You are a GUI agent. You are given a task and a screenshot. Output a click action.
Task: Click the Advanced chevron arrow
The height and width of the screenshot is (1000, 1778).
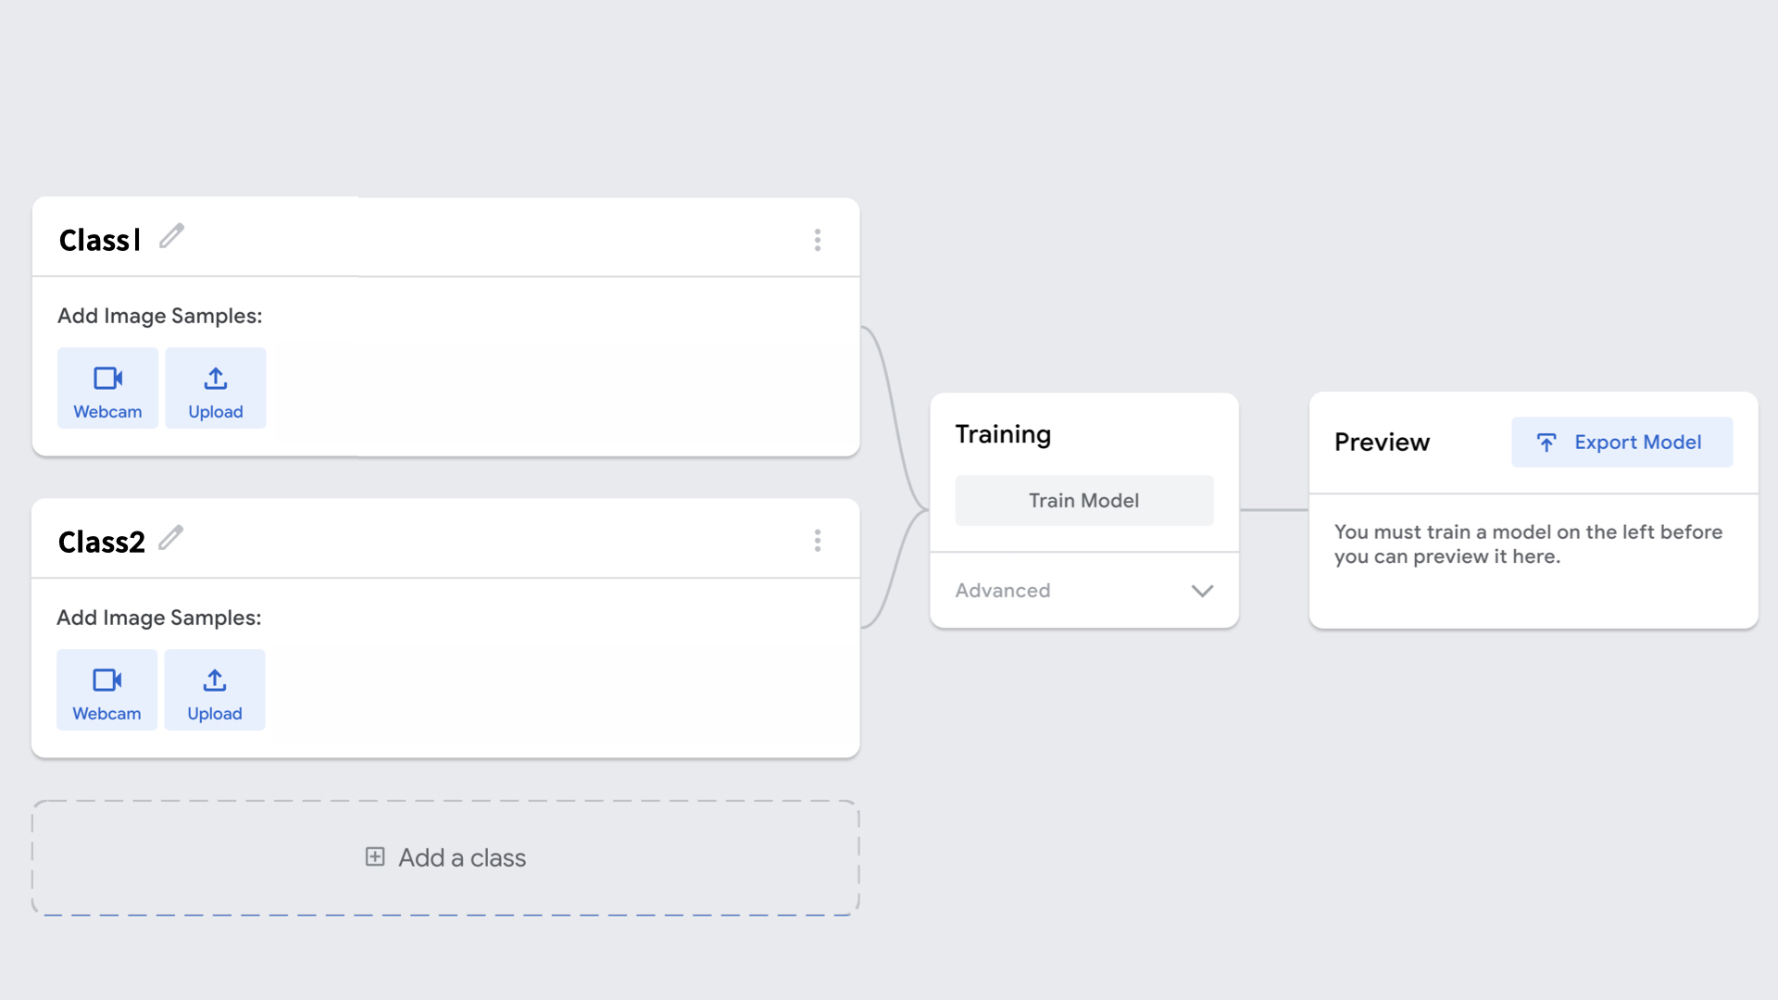coord(1202,591)
